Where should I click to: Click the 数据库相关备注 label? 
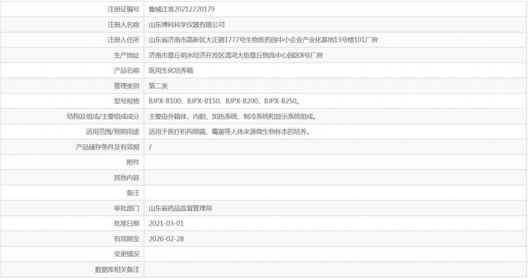tap(117, 270)
